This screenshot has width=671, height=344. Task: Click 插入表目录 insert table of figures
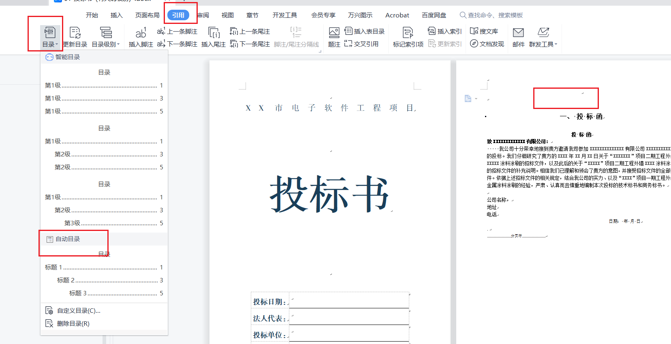(x=365, y=31)
